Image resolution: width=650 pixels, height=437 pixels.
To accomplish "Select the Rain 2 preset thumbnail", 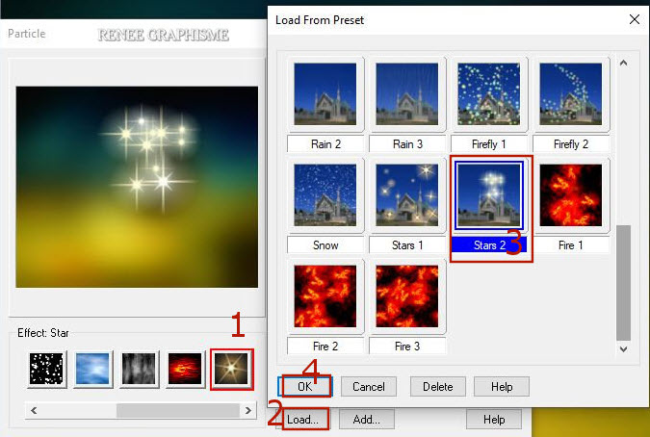I will (x=325, y=94).
